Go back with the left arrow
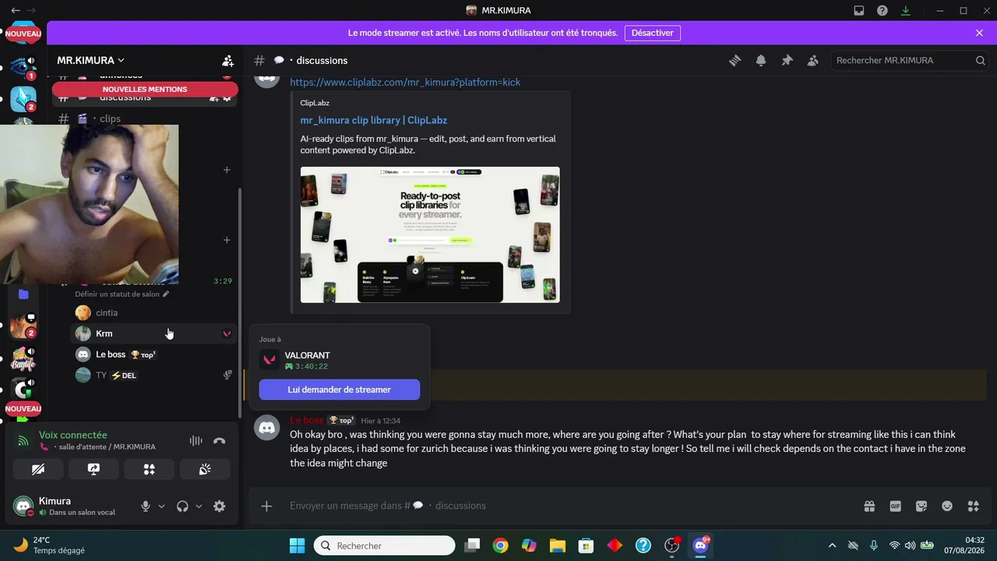This screenshot has width=997, height=561. coord(16,11)
